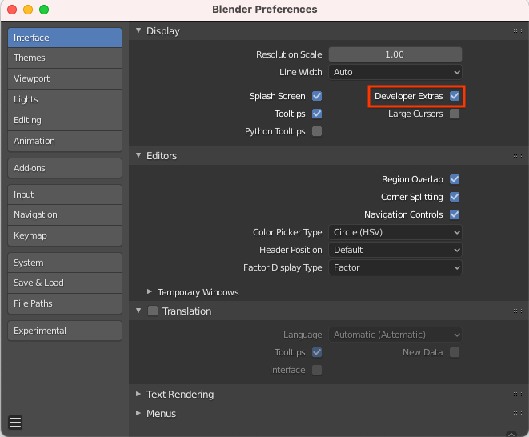Screen dimensions: 529x437
Task: Click the Resolution Scale value field
Action: pyautogui.click(x=395, y=54)
